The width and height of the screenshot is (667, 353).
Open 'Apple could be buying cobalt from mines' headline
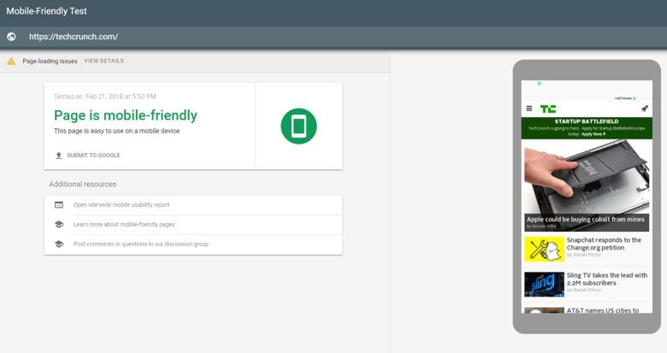pos(586,220)
